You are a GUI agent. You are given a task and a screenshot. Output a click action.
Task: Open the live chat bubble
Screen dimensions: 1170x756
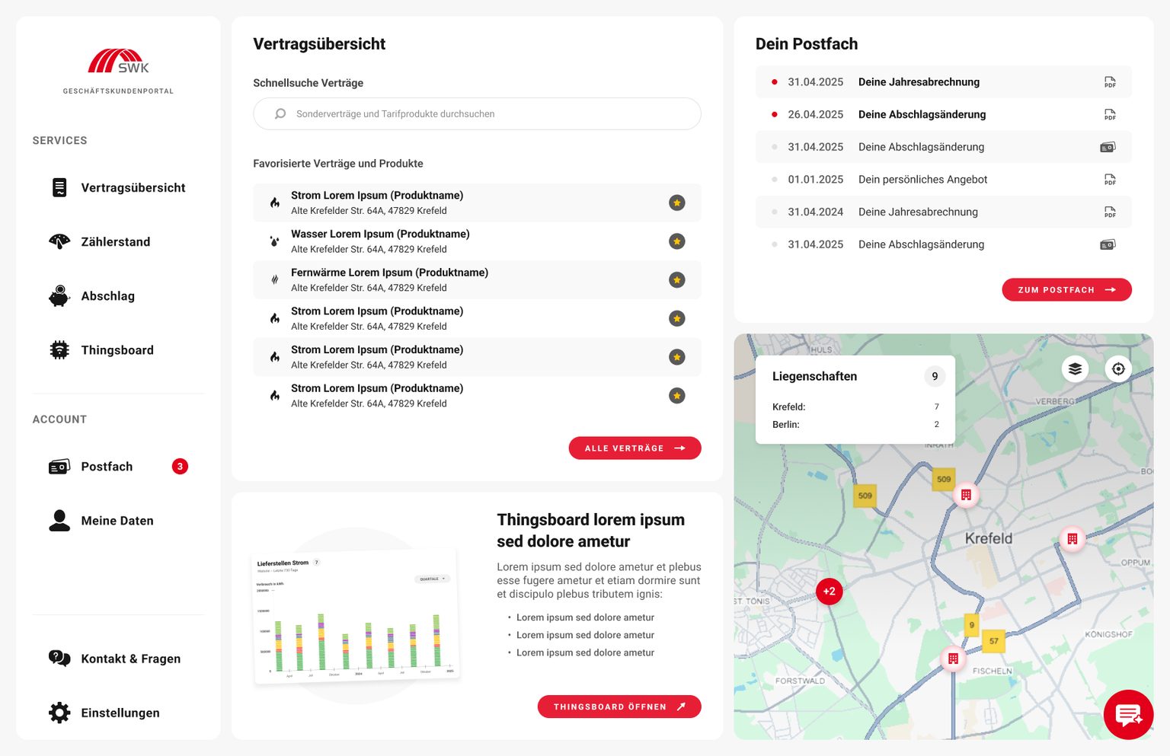(1128, 714)
